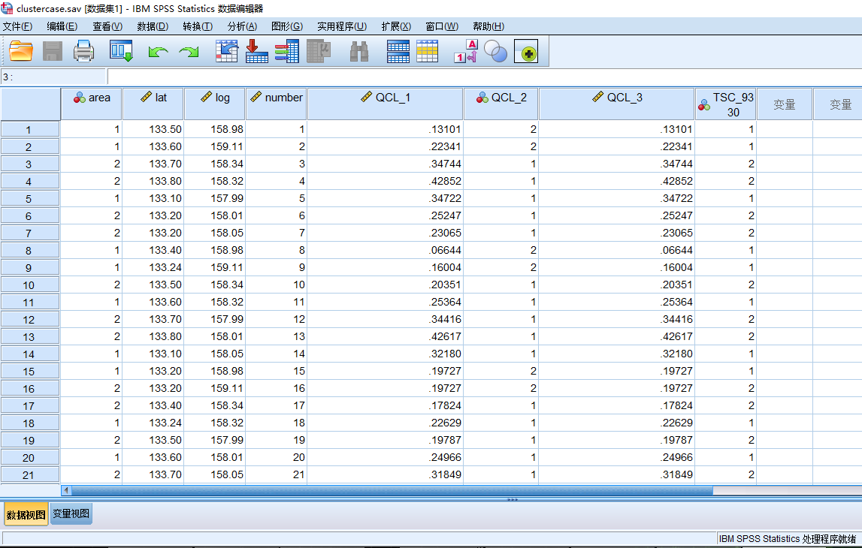Click lat cell 133.24 in row 9
862x548 pixels.
(x=153, y=267)
